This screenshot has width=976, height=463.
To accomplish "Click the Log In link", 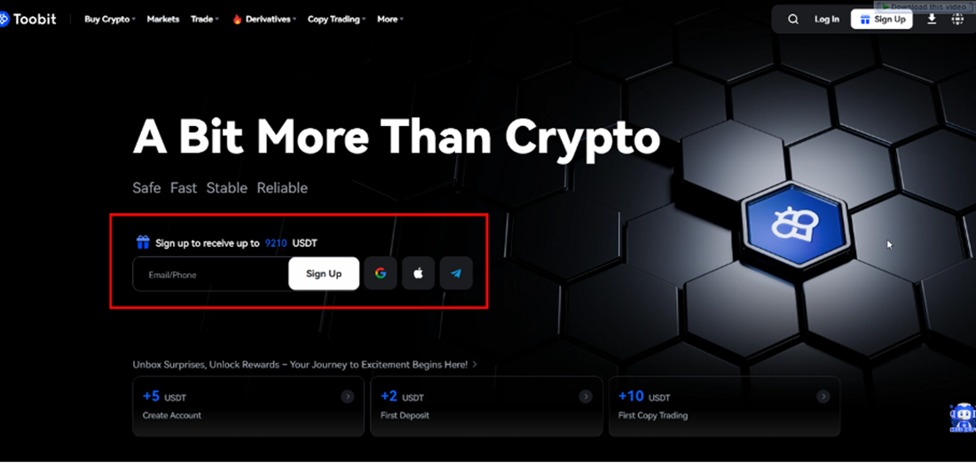I will pos(827,20).
